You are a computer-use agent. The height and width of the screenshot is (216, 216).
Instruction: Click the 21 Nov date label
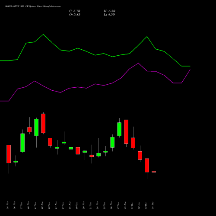(x=91, y=205)
